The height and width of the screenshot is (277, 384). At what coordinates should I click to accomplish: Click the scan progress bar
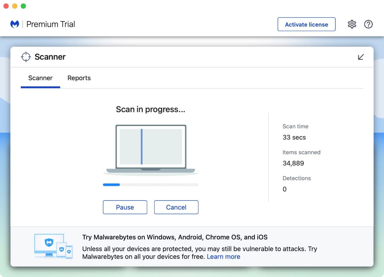pyautogui.click(x=150, y=185)
